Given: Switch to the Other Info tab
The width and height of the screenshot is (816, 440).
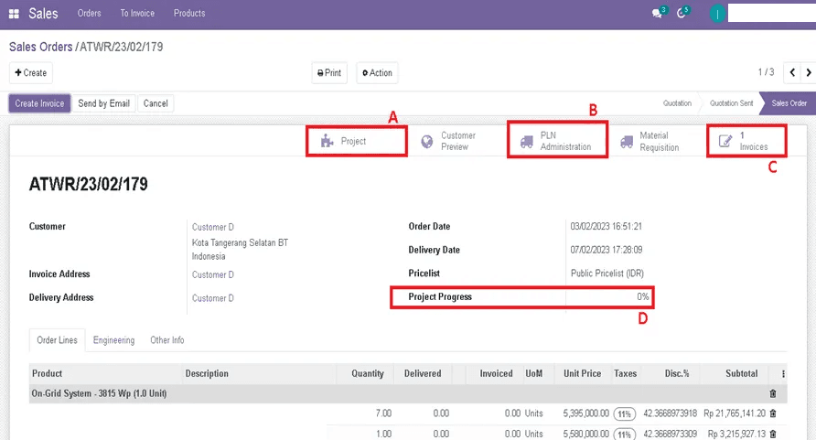Looking at the screenshot, I should 166,340.
